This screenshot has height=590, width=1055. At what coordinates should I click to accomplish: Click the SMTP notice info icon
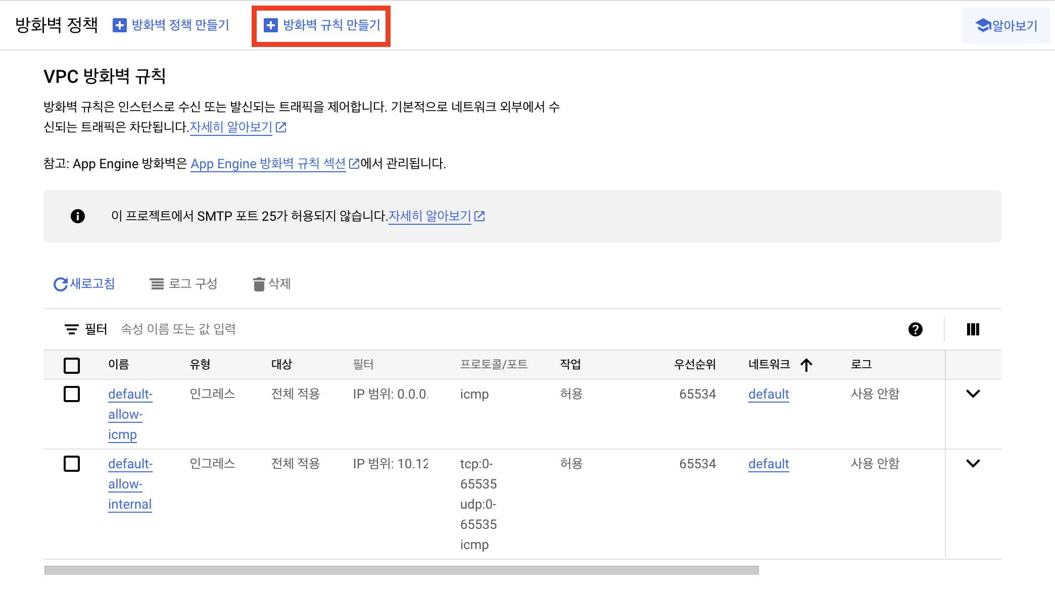pyautogui.click(x=77, y=216)
